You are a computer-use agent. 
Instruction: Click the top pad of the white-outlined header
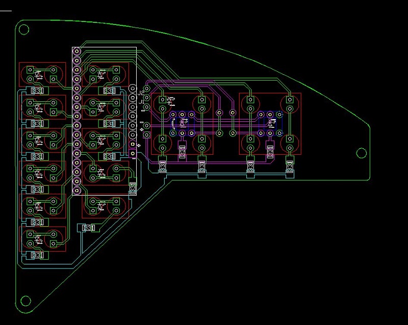[x=133, y=89]
